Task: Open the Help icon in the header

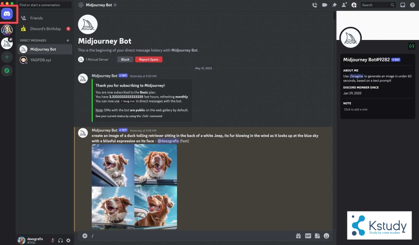Action: pyautogui.click(x=412, y=5)
